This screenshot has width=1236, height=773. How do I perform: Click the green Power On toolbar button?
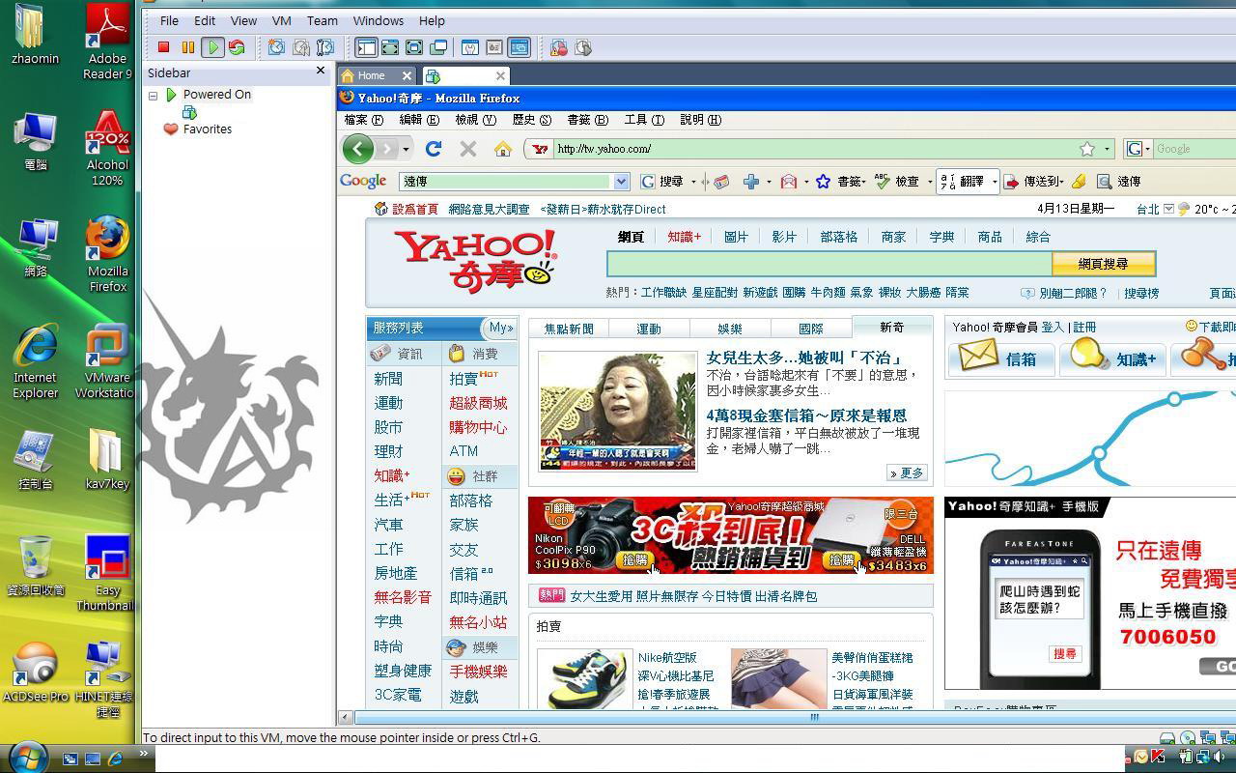click(x=212, y=47)
